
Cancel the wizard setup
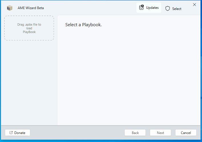186,133
